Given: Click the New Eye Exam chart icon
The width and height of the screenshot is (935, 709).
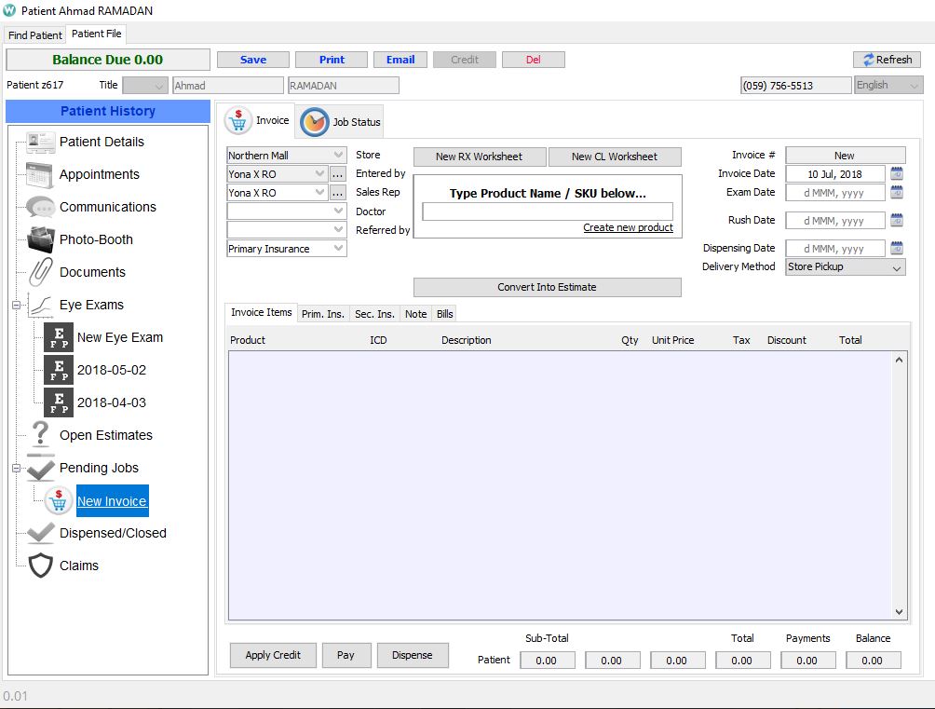Looking at the screenshot, I should pyautogui.click(x=59, y=337).
